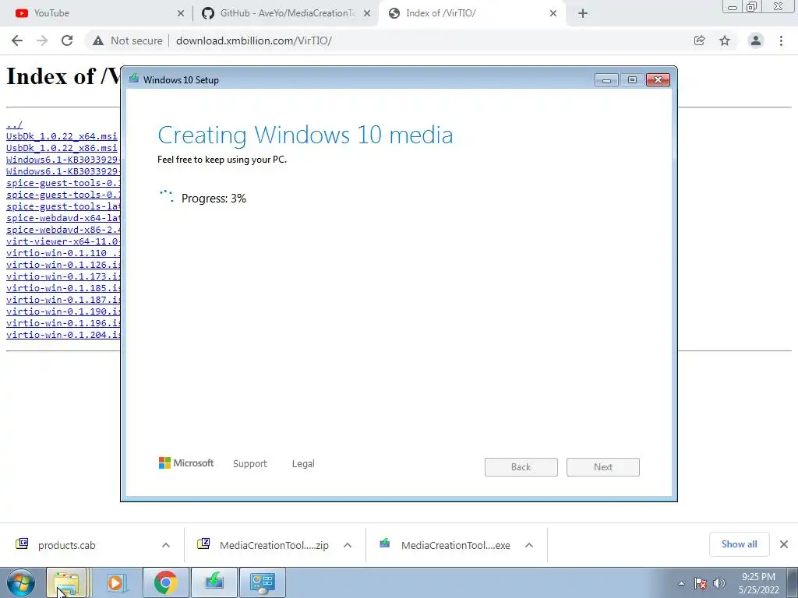This screenshot has width=798, height=598.
Task: Open spice-webdavd-x64 link
Action: [63, 218]
